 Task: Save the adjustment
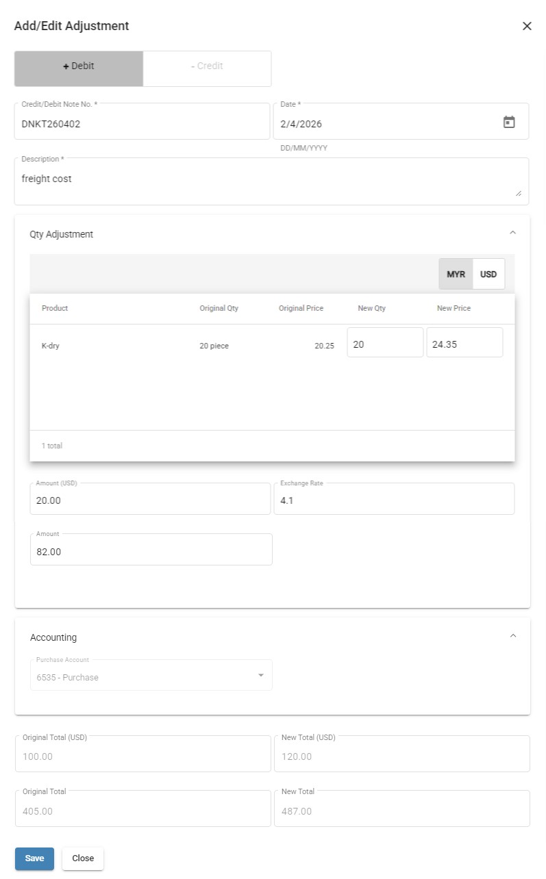(x=34, y=858)
